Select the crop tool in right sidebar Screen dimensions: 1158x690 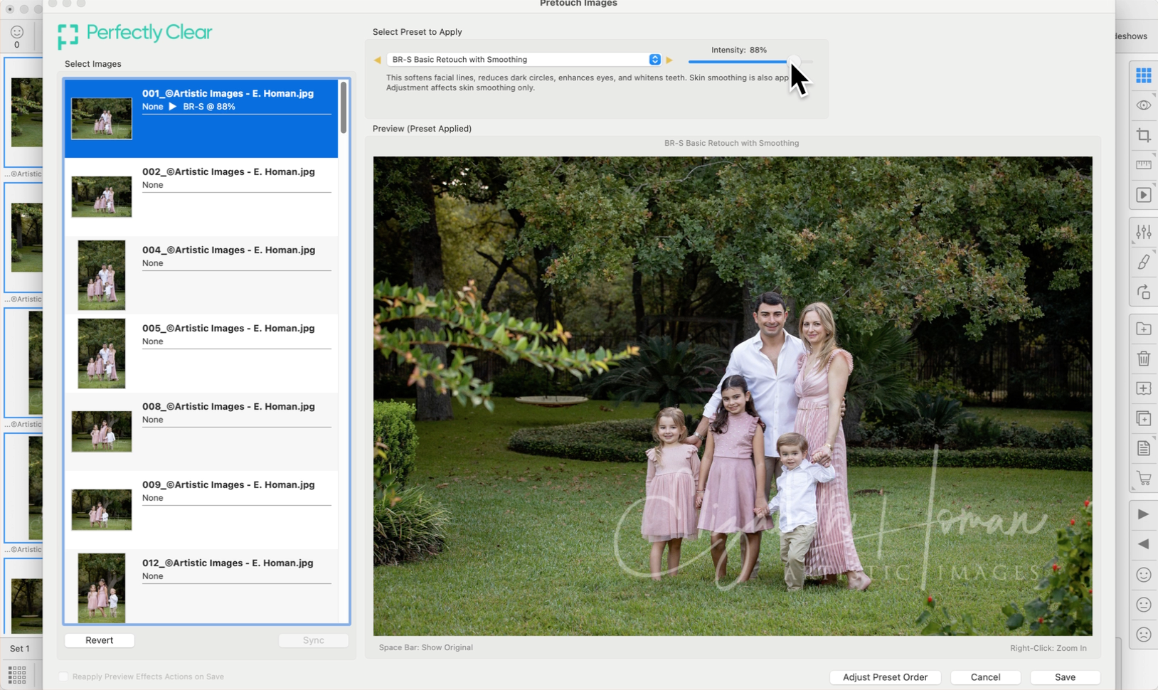(1143, 135)
